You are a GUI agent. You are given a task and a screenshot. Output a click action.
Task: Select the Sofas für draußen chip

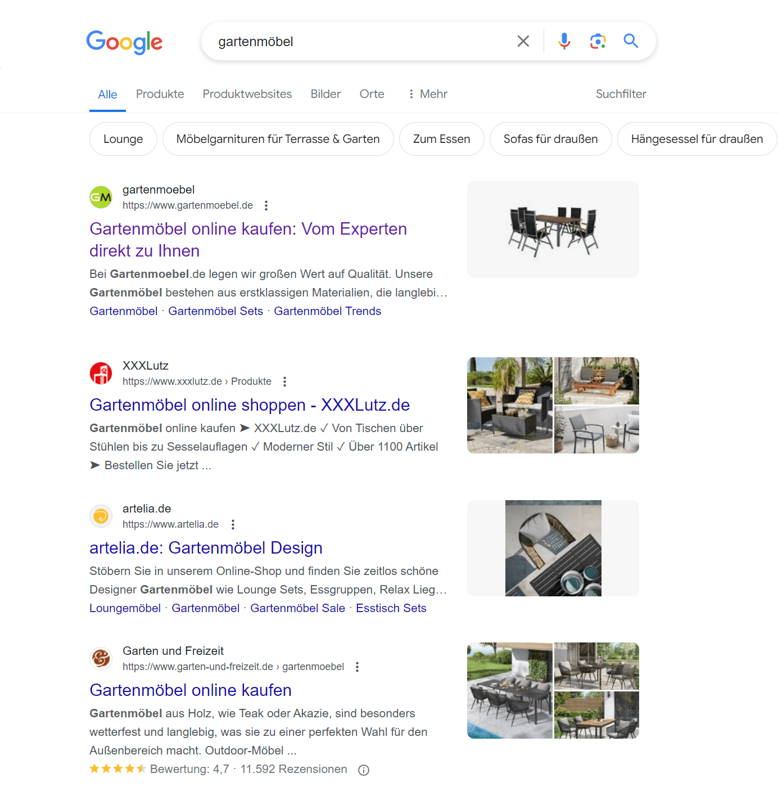550,139
